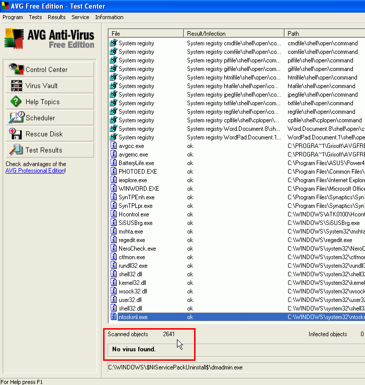Create a Rescue Disk
The height and width of the screenshot is (385, 365).
coord(50,134)
